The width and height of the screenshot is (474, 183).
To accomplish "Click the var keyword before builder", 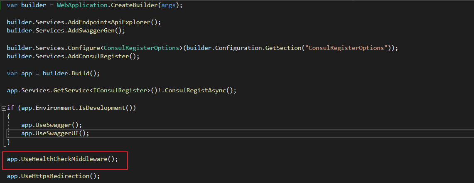I will [x=12, y=6].
